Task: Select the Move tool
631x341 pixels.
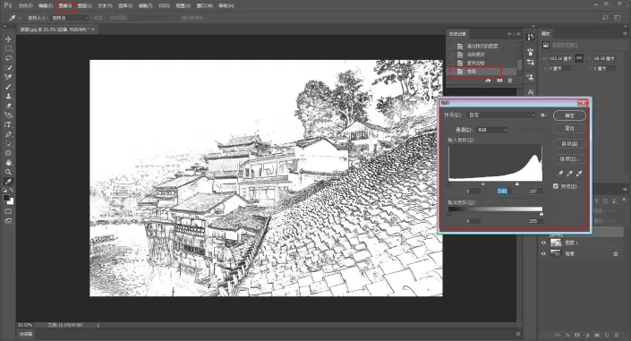Action: coord(8,39)
